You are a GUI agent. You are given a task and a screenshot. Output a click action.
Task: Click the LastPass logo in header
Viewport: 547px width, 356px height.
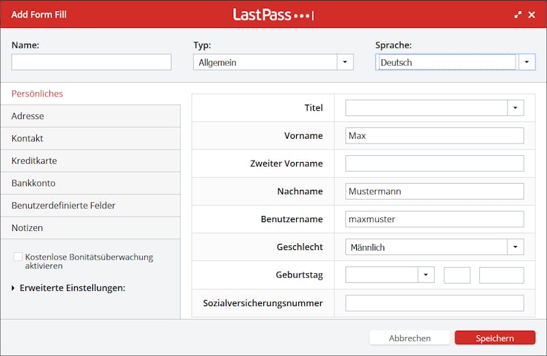click(273, 14)
